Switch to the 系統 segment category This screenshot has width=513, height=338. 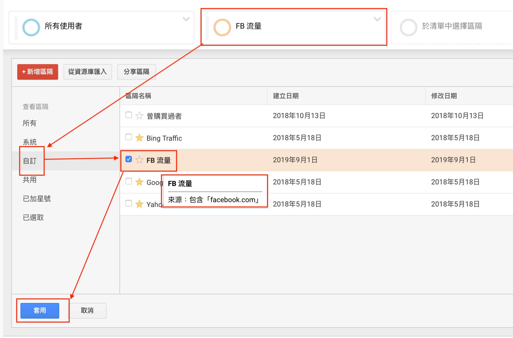[30, 142]
